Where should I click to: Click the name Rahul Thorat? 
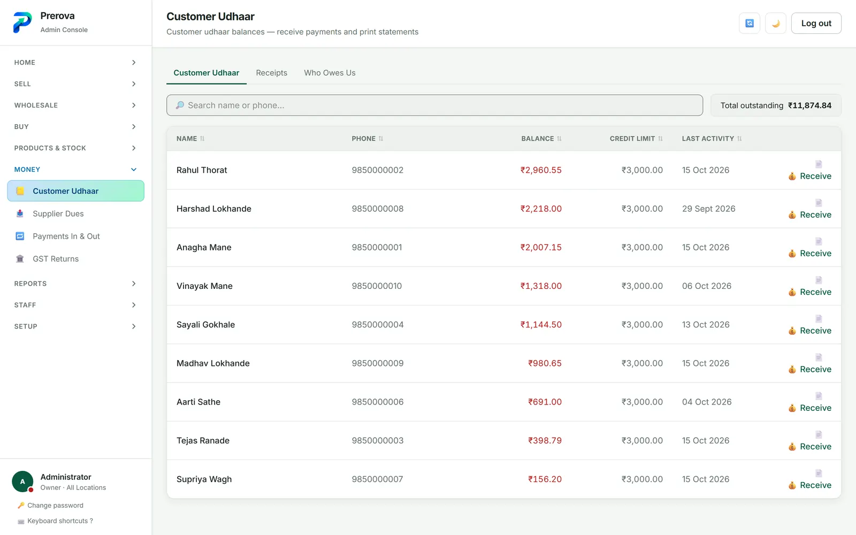pyautogui.click(x=202, y=170)
